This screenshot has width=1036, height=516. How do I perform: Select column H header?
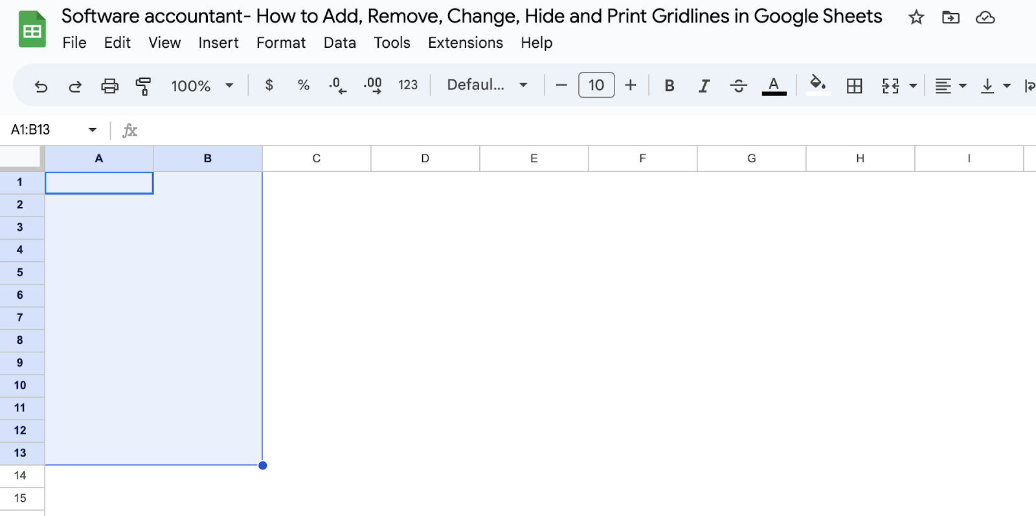click(x=861, y=158)
